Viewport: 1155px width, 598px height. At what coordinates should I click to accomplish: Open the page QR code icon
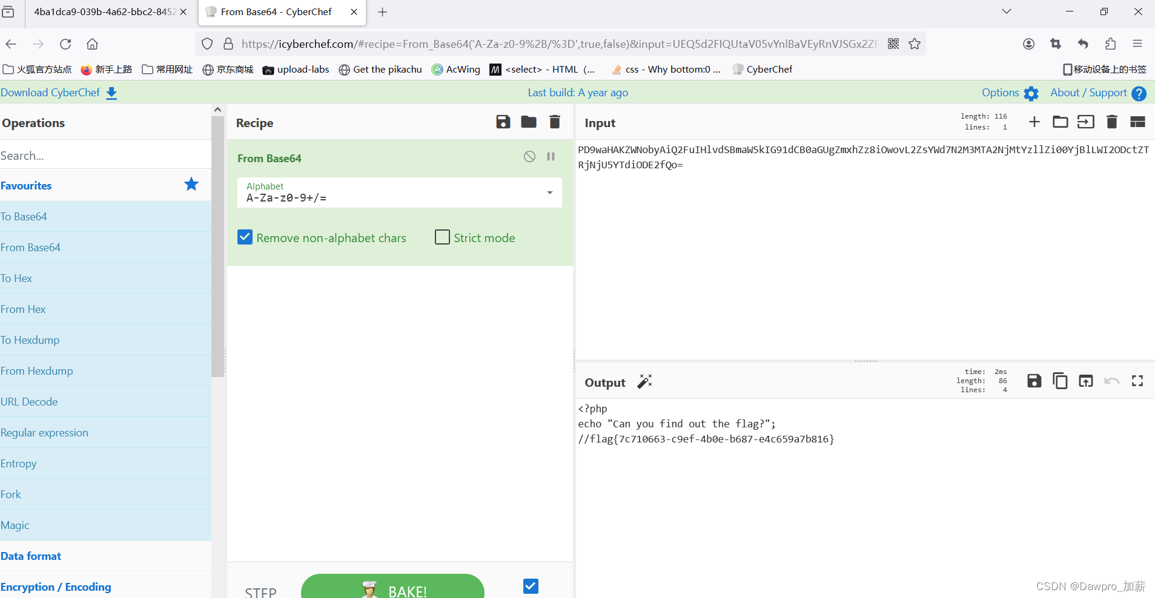[x=893, y=44]
